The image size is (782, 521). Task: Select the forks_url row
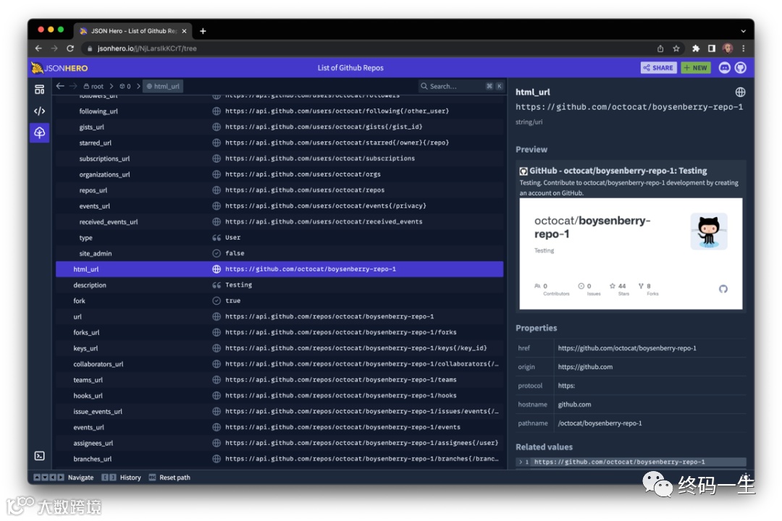[279, 333]
